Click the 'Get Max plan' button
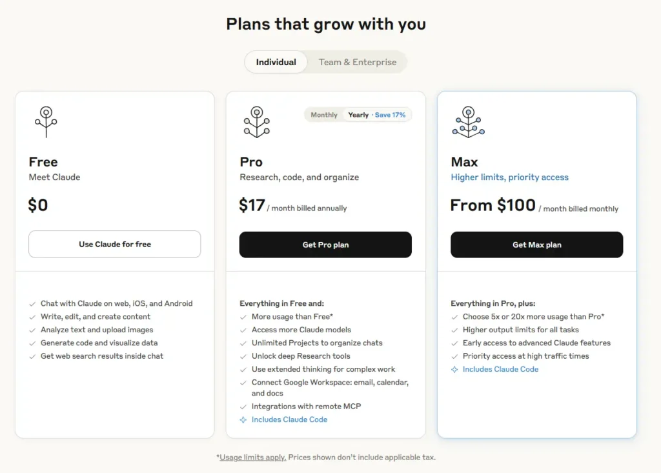 point(536,245)
